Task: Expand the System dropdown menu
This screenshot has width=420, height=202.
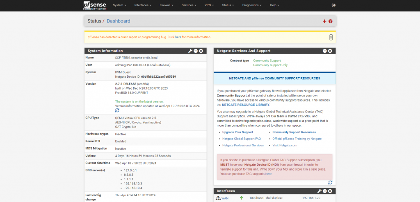Action: (119, 5)
